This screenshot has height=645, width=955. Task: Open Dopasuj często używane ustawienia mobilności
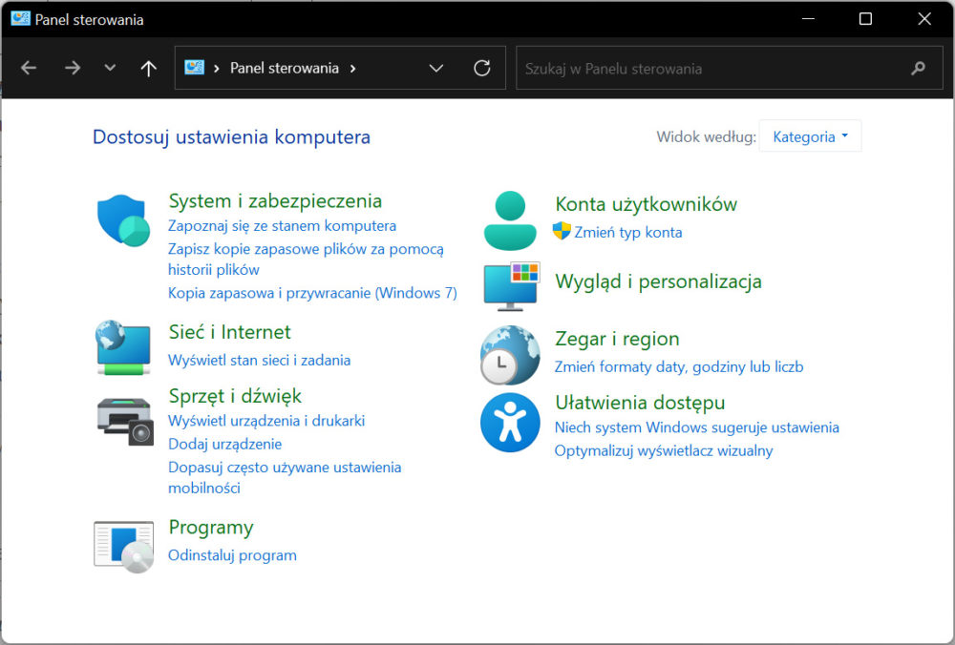[285, 478]
